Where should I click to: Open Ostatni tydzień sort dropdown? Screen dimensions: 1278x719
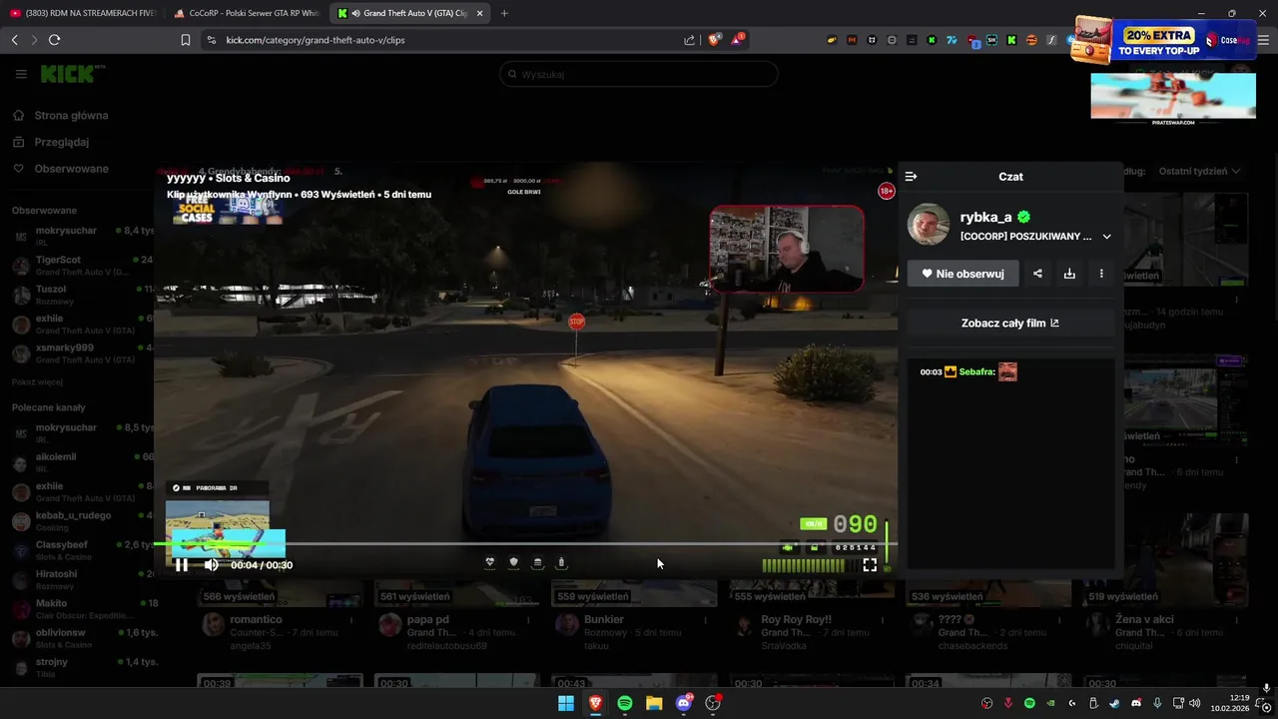[1199, 171]
